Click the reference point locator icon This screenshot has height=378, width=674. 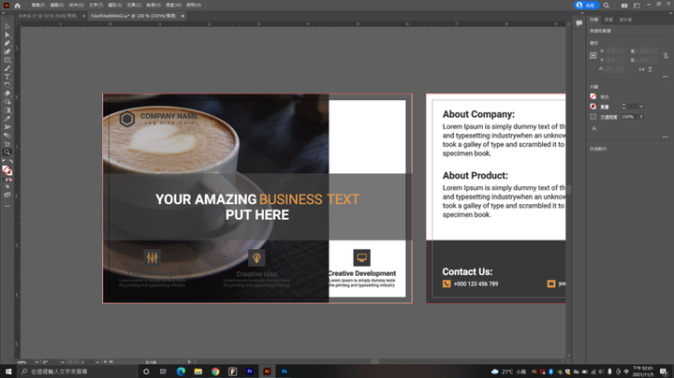point(593,55)
